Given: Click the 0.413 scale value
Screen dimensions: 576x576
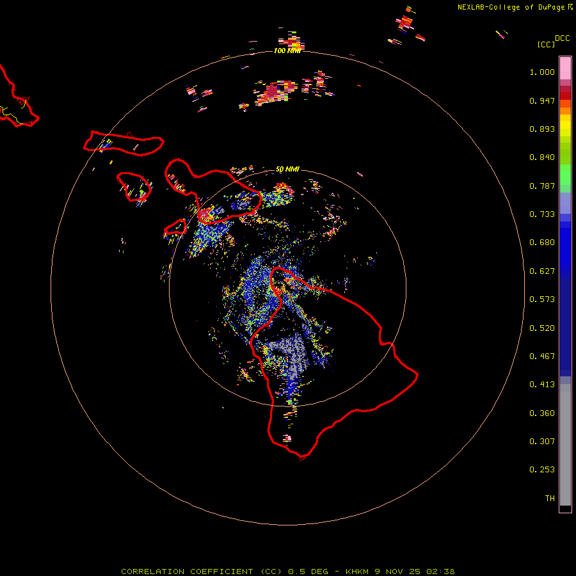Looking at the screenshot, I should click(542, 385).
